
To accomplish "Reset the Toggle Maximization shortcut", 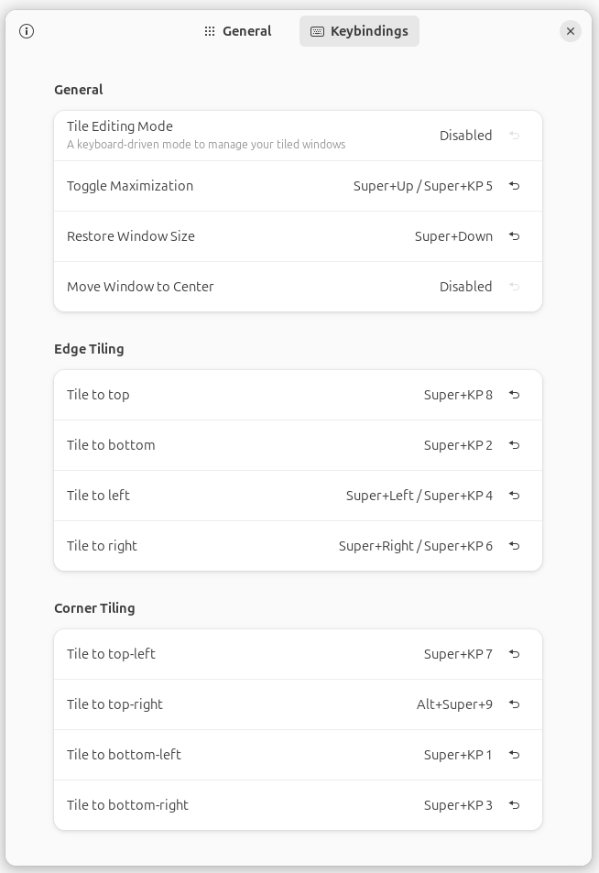I will (x=515, y=186).
